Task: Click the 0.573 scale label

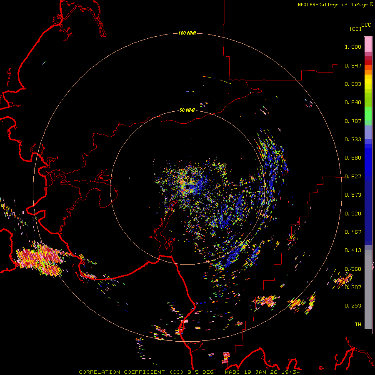Action: (x=353, y=195)
